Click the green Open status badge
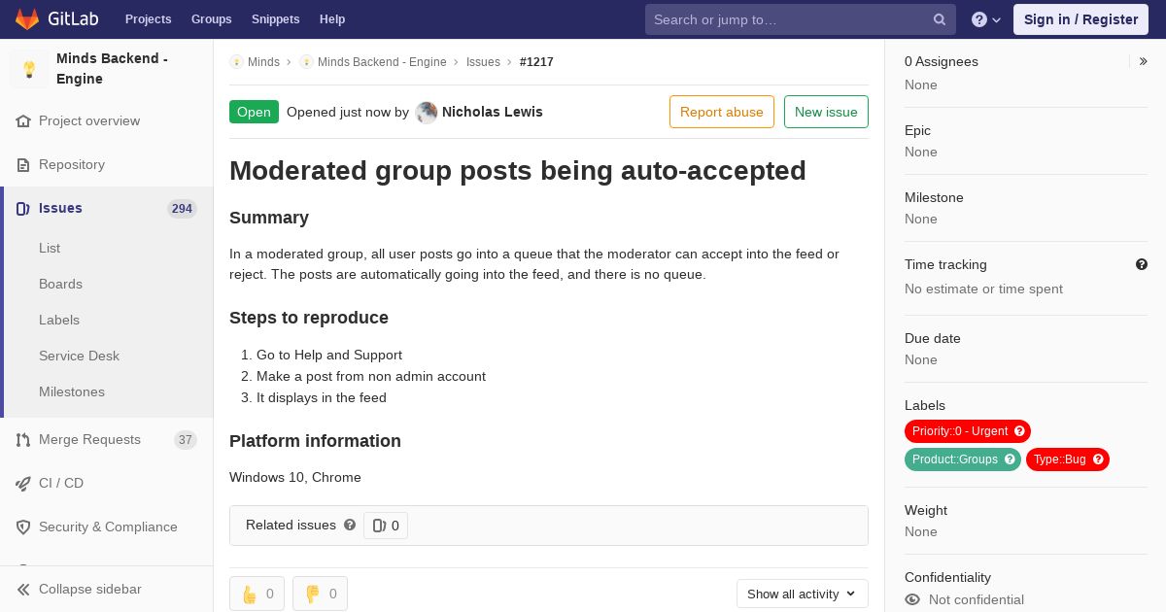 point(254,112)
